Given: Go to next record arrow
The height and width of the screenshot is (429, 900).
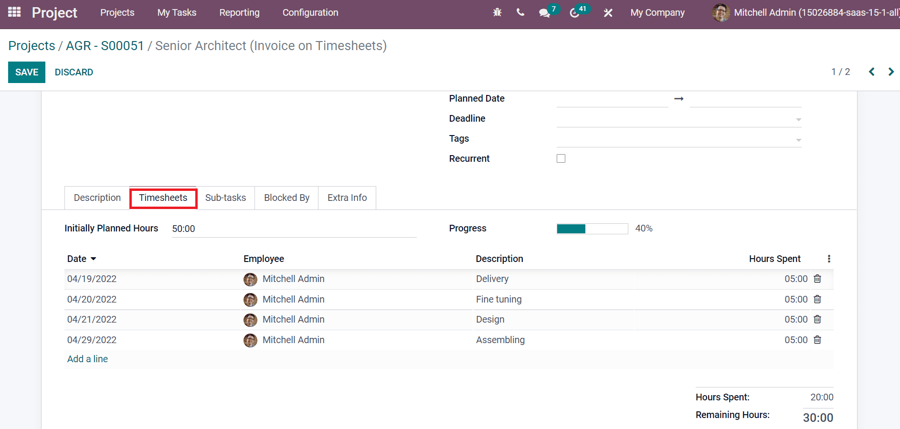Looking at the screenshot, I should [x=891, y=72].
